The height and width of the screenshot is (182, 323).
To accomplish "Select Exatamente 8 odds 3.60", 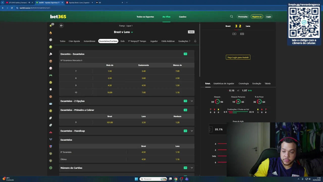I will (144, 78).
